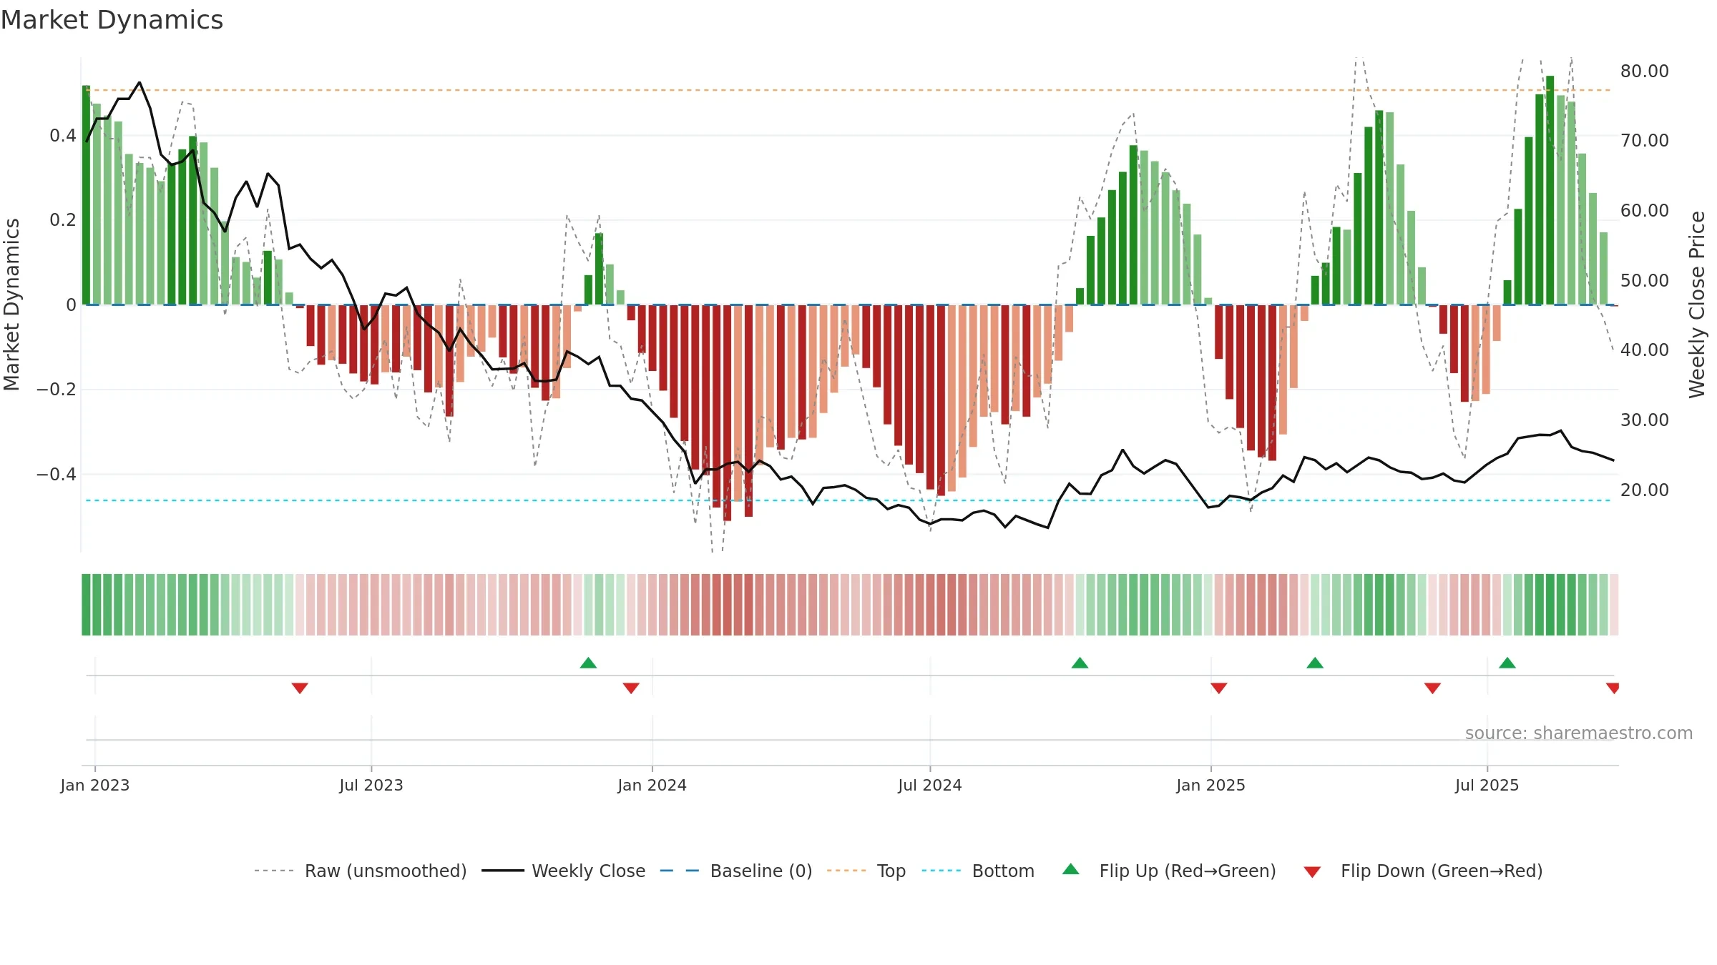Viewport: 1717px width, 965px height.
Task: Click the red Flip Down triangle icon in legend
Action: point(1312,872)
